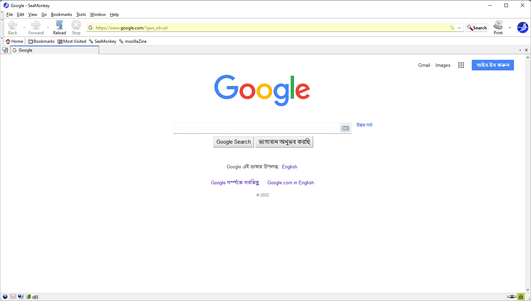This screenshot has width=531, height=301.
Task: Open the SeaMonkey bookmark
Action: click(103, 41)
